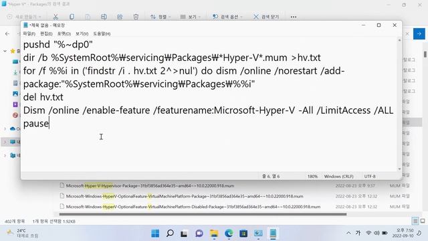This screenshot has width=428, height=241.
Task: Open the 검색 옵션 dropdown in Explorer
Action: pyautogui.click(x=227, y=17)
